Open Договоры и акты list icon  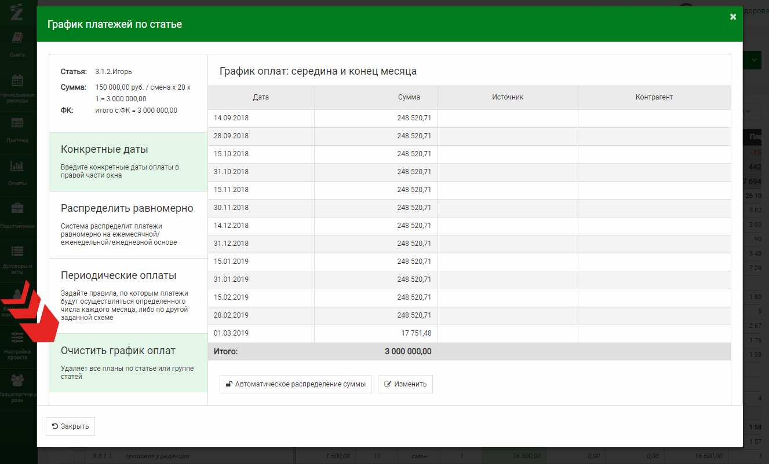(x=17, y=251)
